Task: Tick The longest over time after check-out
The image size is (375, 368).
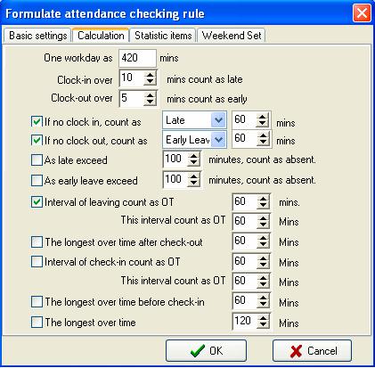Action: tap(37, 242)
